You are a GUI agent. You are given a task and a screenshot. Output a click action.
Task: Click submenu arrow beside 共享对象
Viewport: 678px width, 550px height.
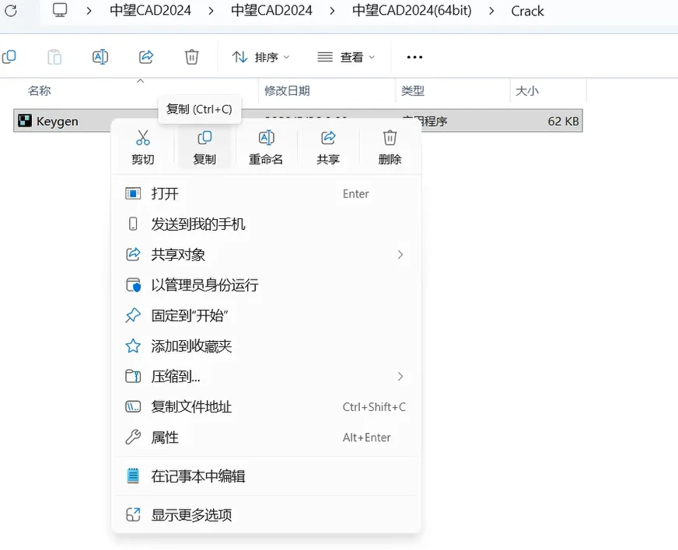point(400,255)
